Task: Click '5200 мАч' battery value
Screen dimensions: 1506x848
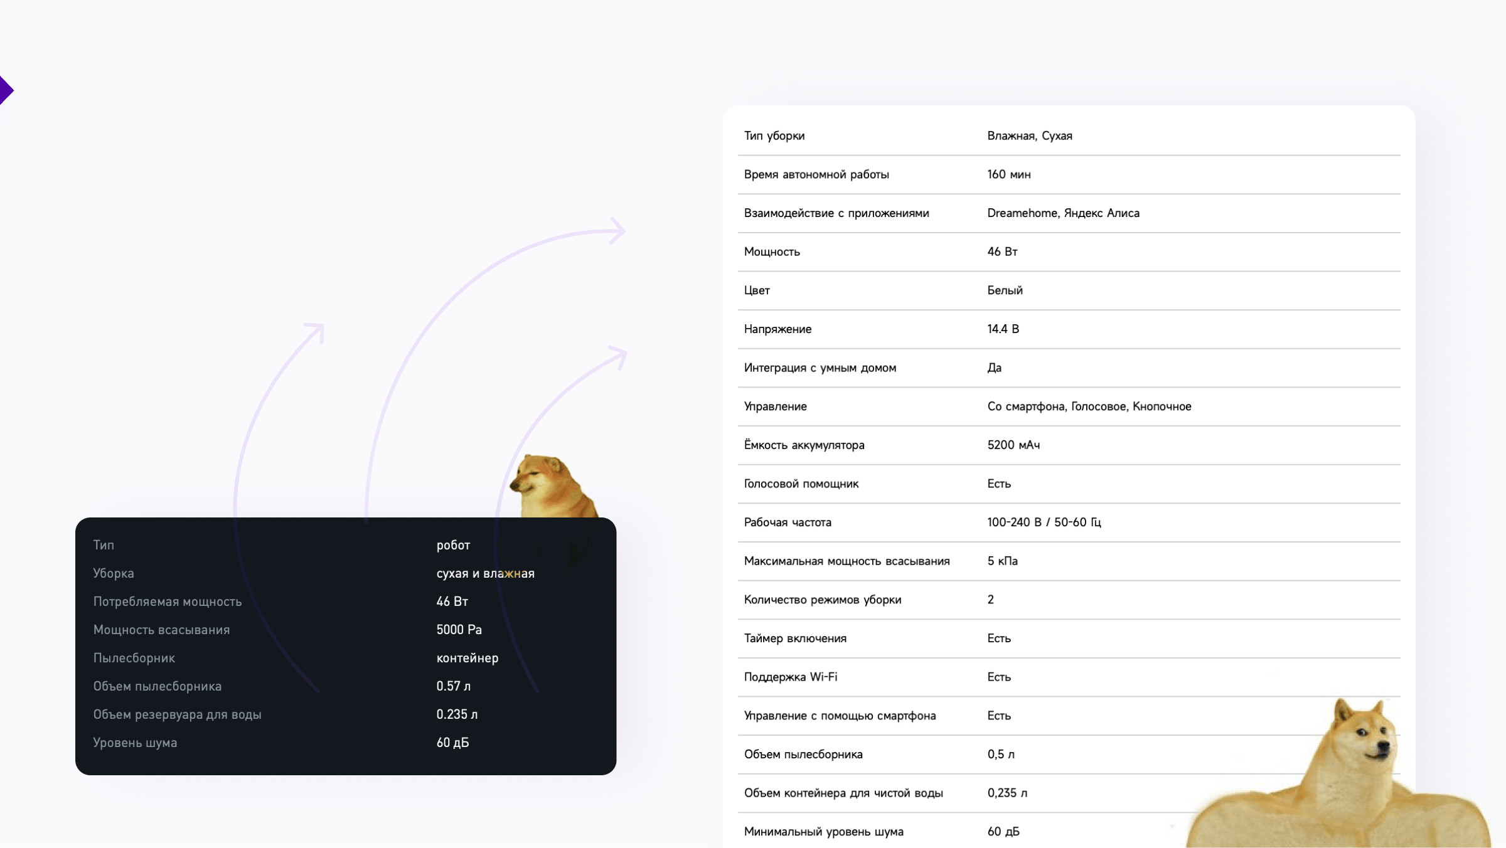Action: point(1013,445)
